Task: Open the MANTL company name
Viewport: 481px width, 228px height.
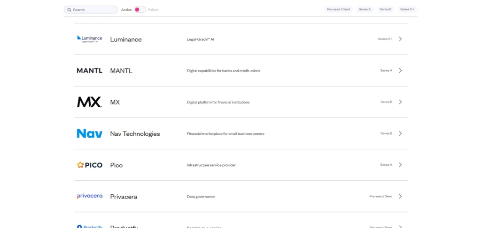Action: coord(121,71)
